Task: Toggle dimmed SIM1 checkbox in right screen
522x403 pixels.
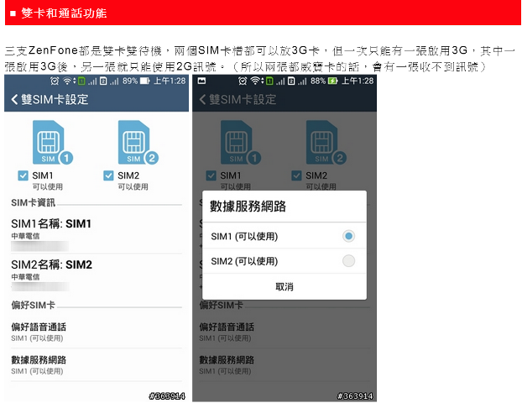Action: tap(211, 175)
